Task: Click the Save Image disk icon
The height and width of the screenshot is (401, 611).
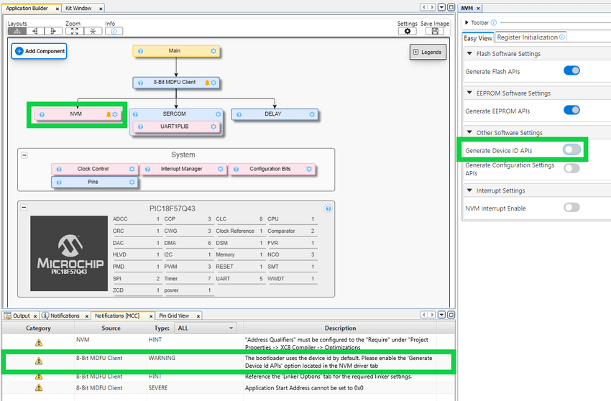Action: coord(435,32)
